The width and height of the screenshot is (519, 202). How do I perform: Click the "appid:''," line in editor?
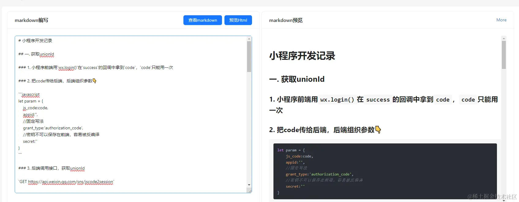click(30, 114)
